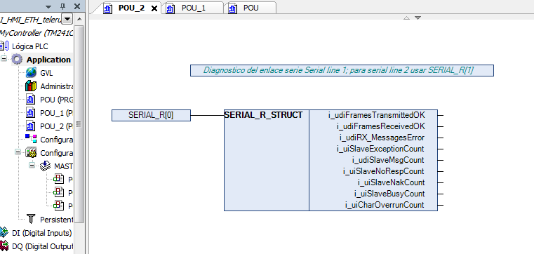Select DI (Digital Inputs) node
Image resolution: width=534 pixels, height=254 pixels.
[42, 233]
